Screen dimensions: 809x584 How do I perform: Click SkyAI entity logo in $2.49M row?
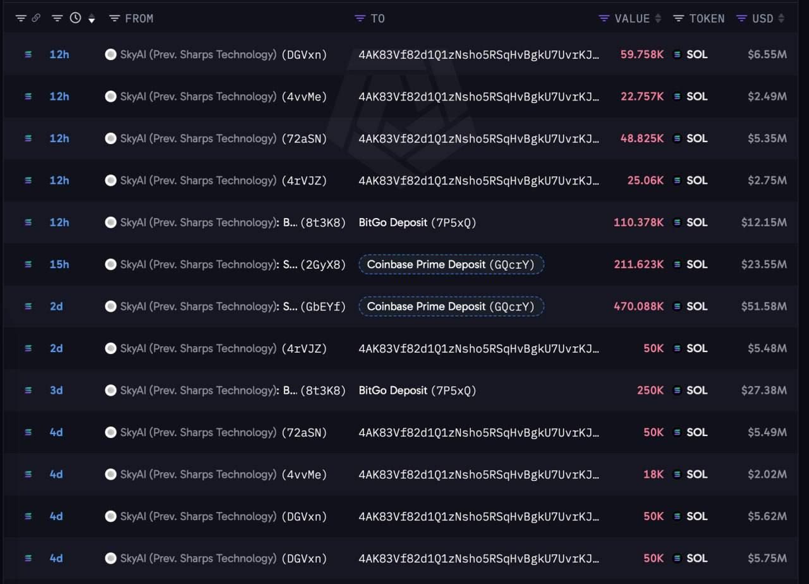(x=111, y=97)
